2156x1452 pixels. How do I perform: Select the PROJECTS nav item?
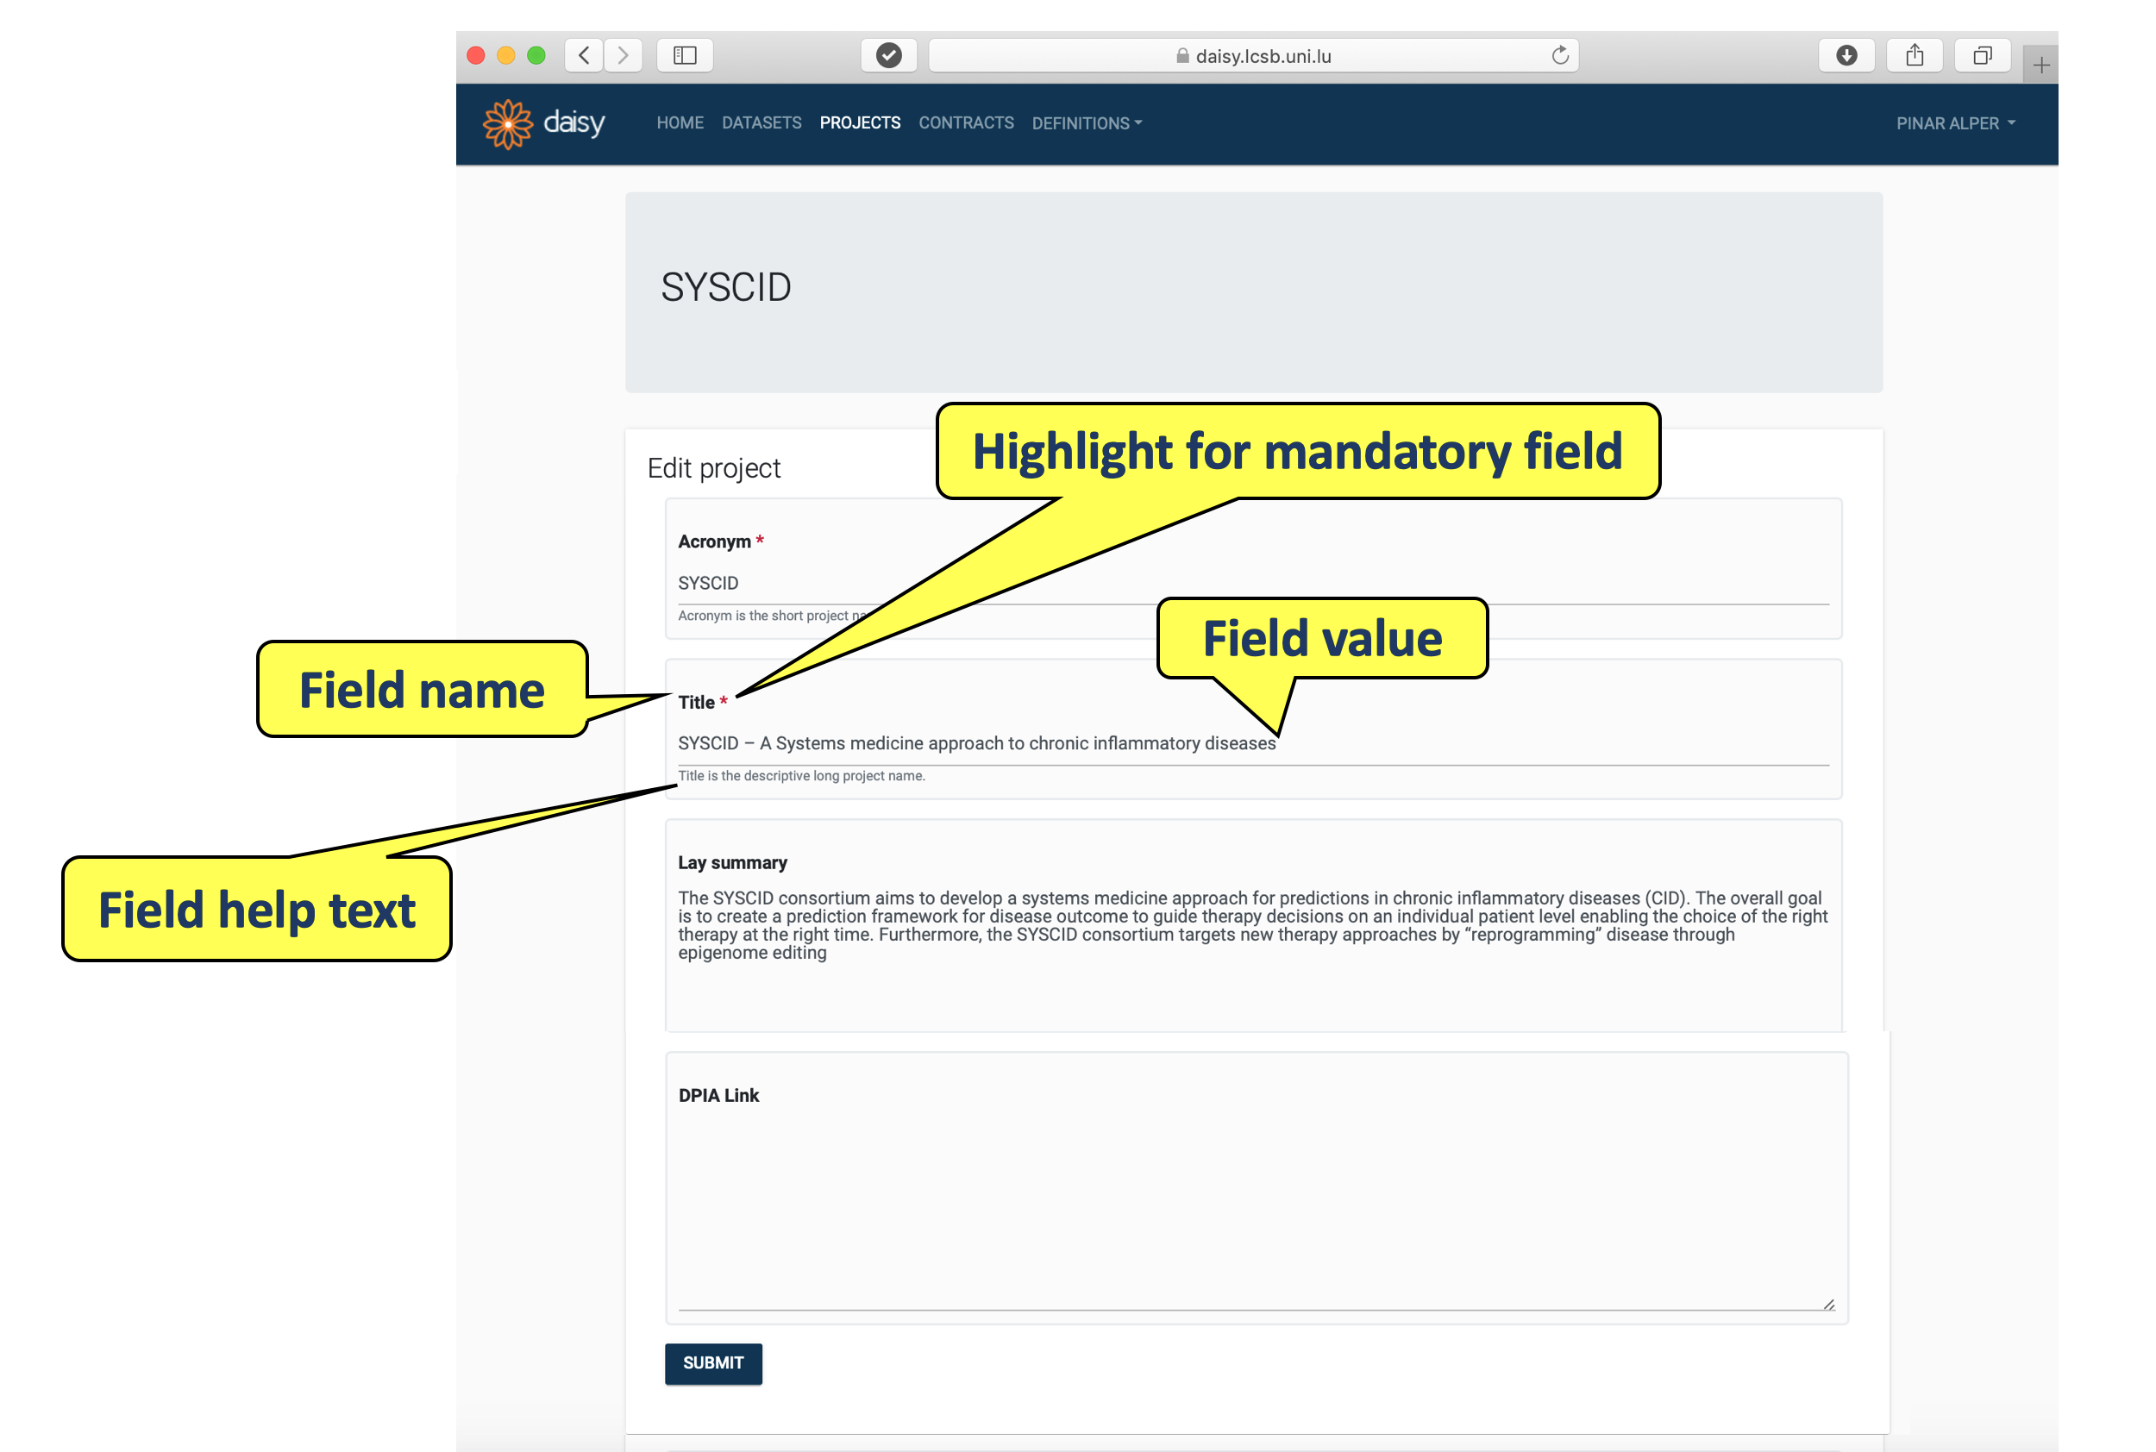860,123
